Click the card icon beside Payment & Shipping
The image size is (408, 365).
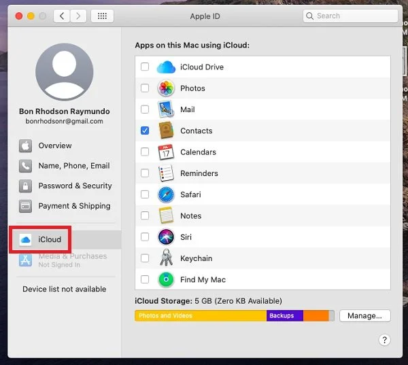[26, 206]
